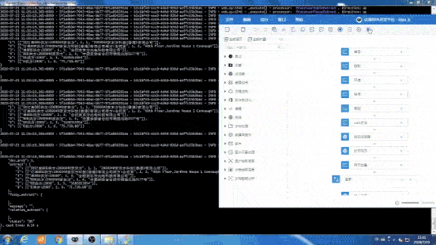
Task: Click the undo arrow icon in toolbar
Action: click(255, 29)
